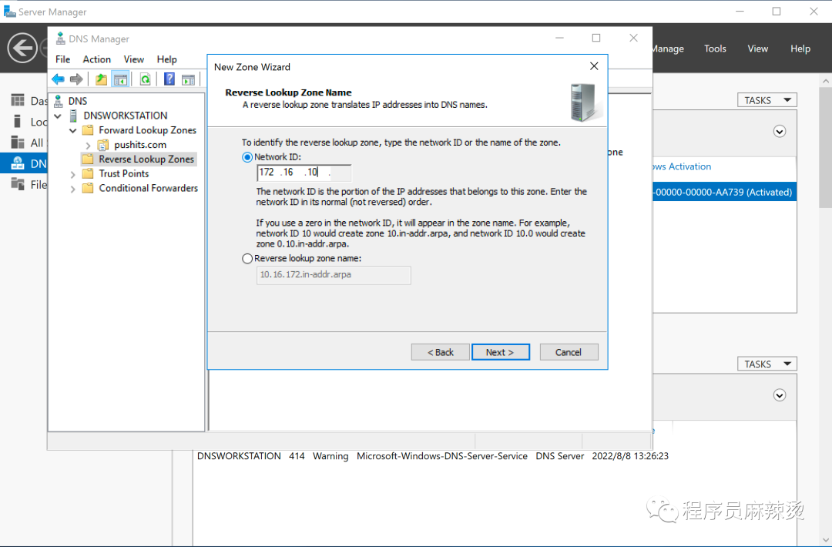Click the Up One Level folder icon
Screen dimensions: 832x547
tap(101, 79)
